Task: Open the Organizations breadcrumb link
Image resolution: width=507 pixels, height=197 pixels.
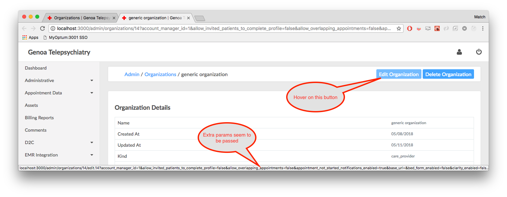Action: [x=160, y=74]
